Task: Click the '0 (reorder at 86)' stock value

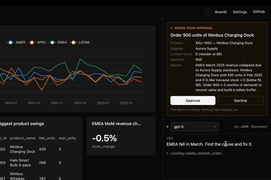Action: coord(208,54)
